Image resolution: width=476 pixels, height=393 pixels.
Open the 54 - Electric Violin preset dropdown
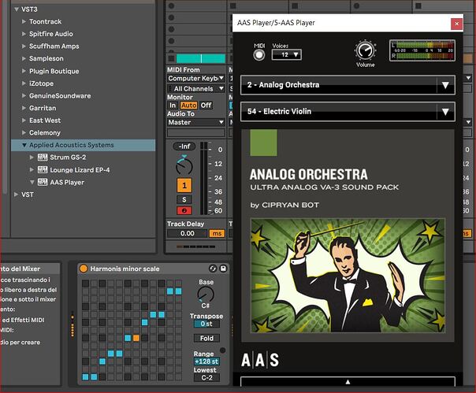348,112
